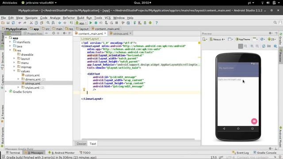Click the layout breadcrumb in navigation bar
The height and width of the screenshot is (159, 283).
82,29
